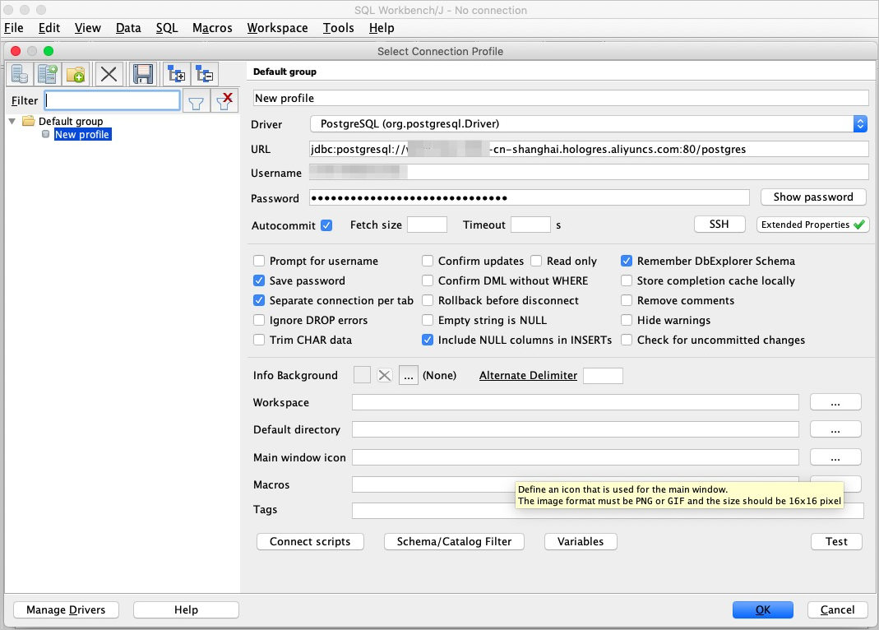Open the Tools menu
879x630 pixels.
coord(339,28)
